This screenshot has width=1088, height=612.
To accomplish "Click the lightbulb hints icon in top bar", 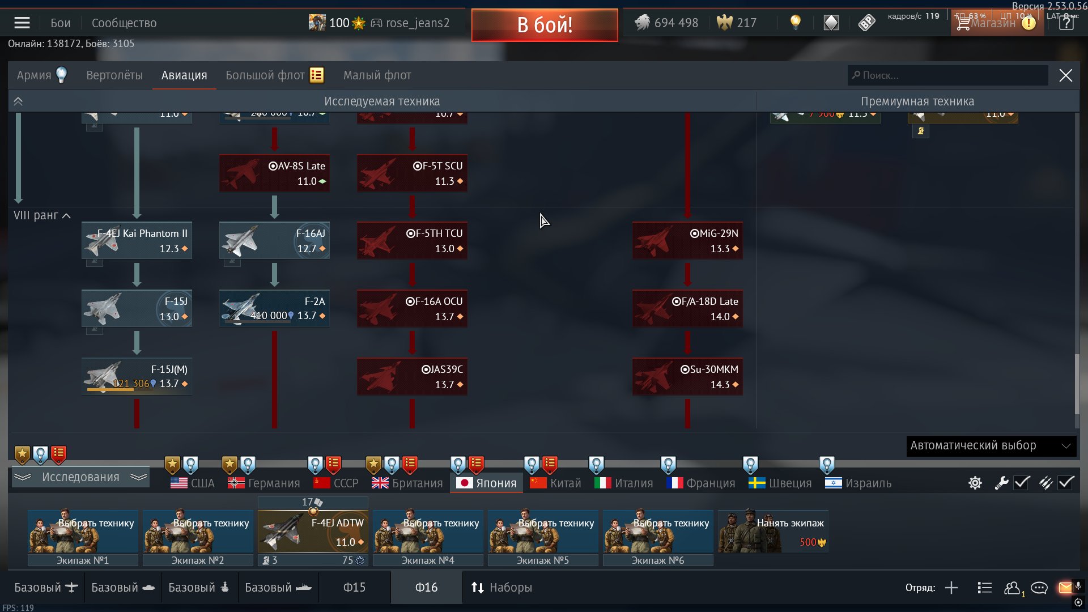I will point(796,23).
